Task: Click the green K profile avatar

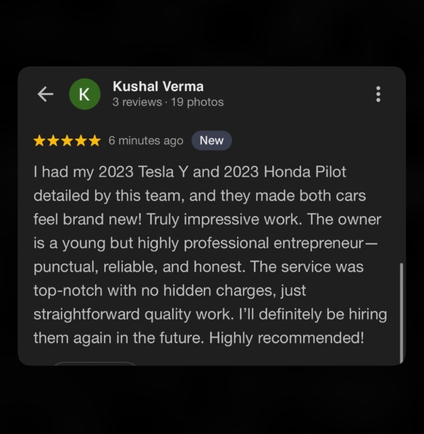Action: (x=84, y=94)
